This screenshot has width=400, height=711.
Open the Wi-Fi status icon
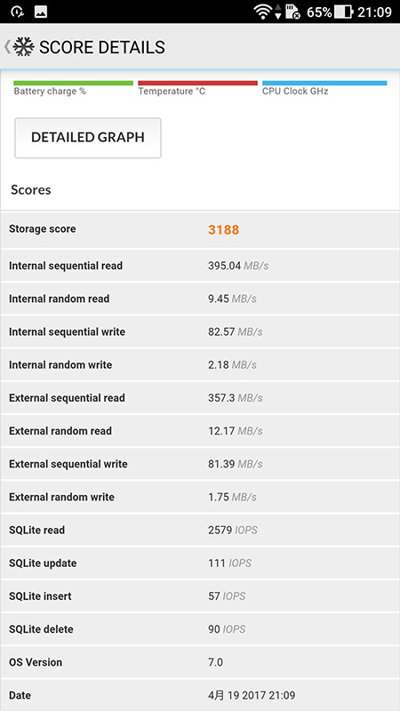264,12
